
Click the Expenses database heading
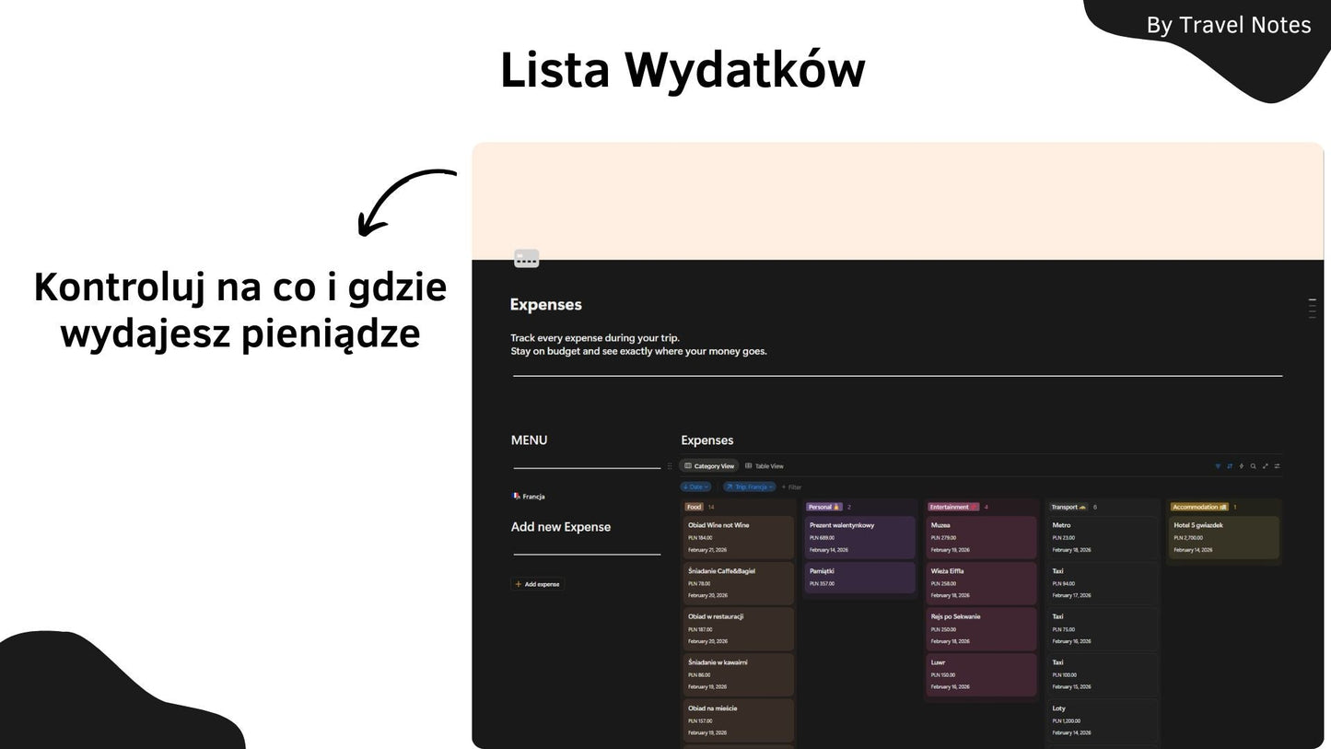click(707, 440)
